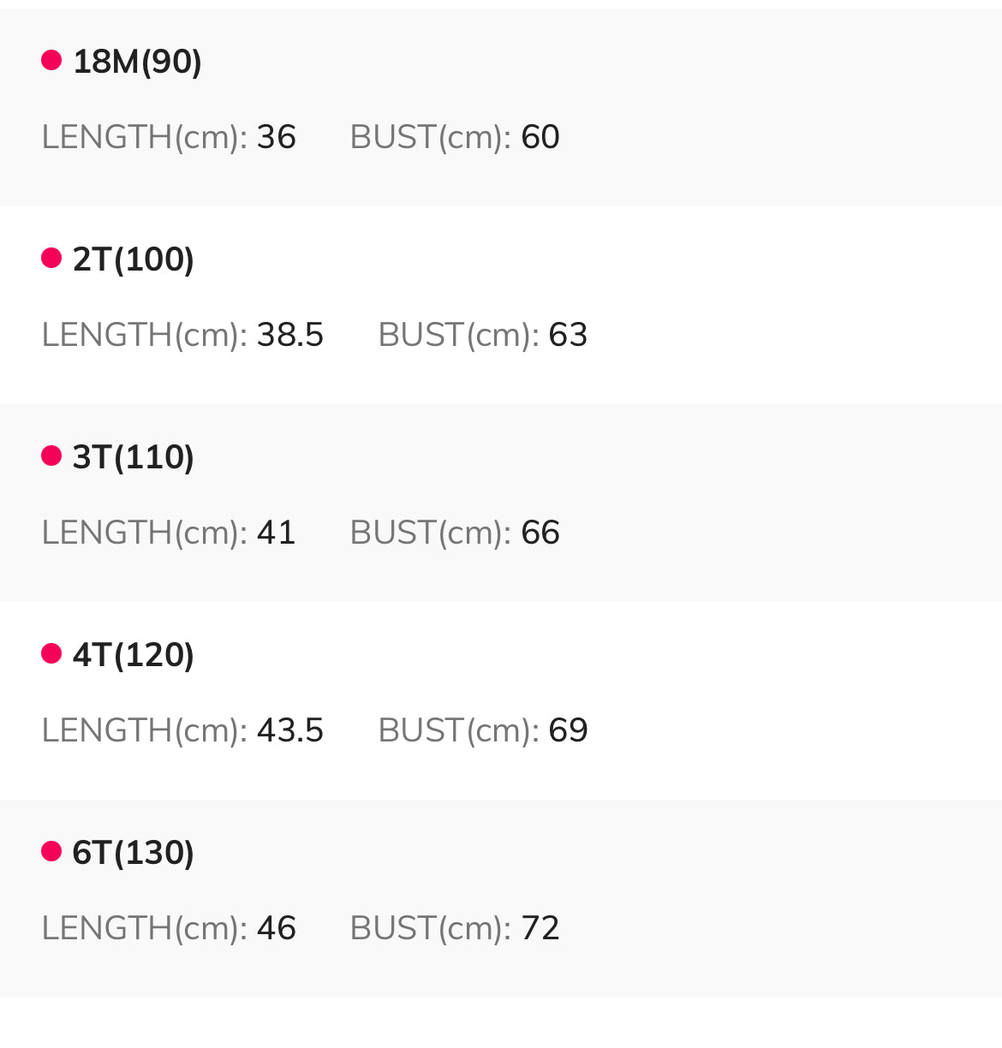Select the 3T(110) size heading
Viewport: 1002px width, 1048px height.
pos(134,457)
